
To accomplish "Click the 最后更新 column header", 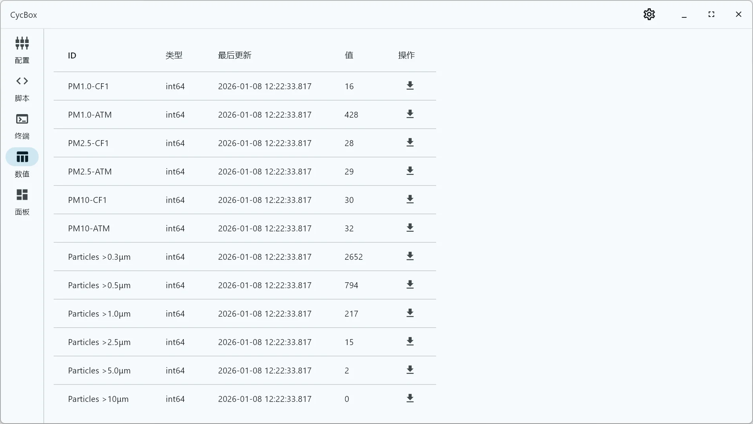I will pos(235,55).
